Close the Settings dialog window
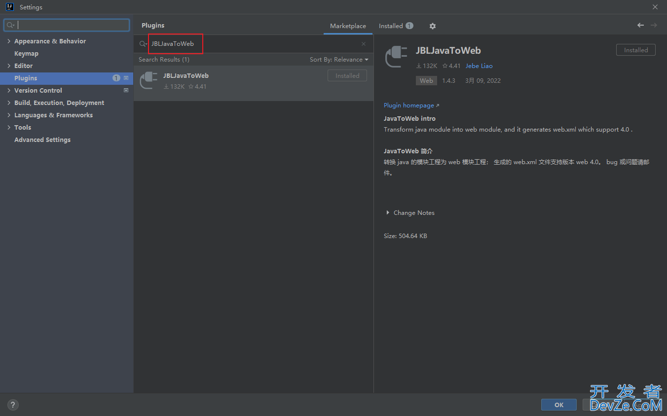This screenshot has width=667, height=416. coord(655,7)
